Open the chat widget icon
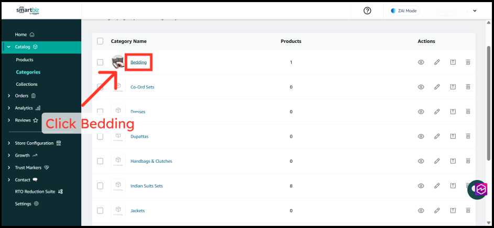The height and width of the screenshot is (228, 494). [x=478, y=189]
